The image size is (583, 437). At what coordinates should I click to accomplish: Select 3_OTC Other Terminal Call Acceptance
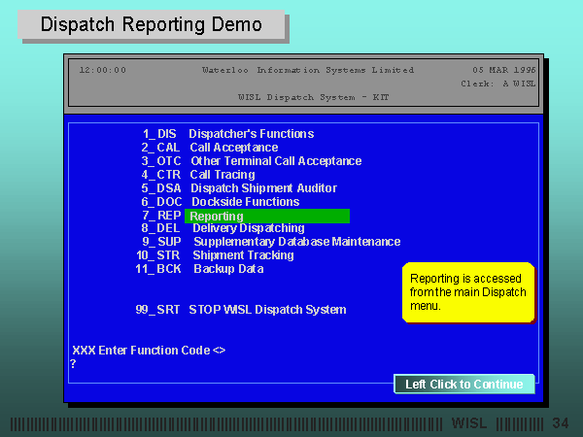[252, 161]
